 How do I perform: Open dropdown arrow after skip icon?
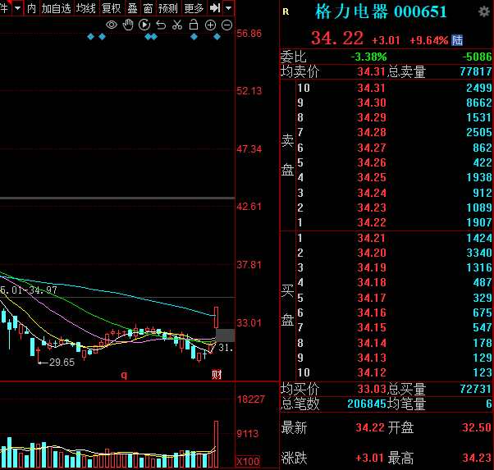pos(229,8)
